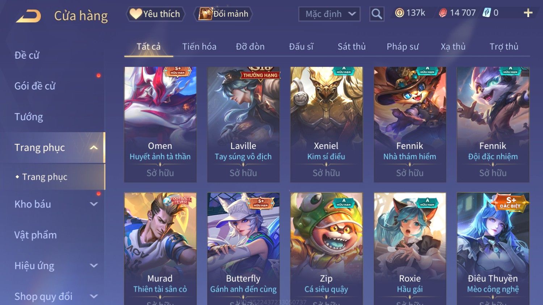Expand the Kho báu sidebar section
543x305 pixels.
(94, 204)
